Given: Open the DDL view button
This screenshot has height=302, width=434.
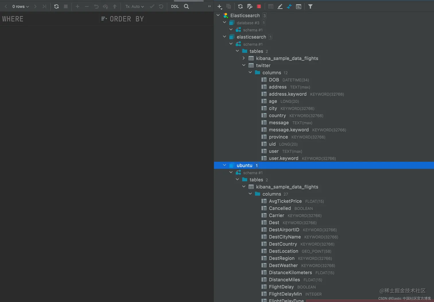Looking at the screenshot, I should (x=175, y=6).
